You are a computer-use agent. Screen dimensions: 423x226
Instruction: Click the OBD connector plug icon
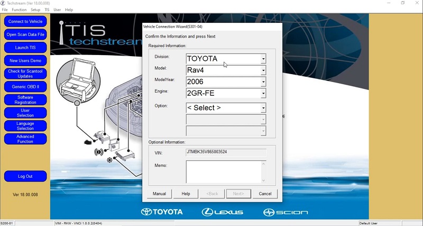coord(88,142)
